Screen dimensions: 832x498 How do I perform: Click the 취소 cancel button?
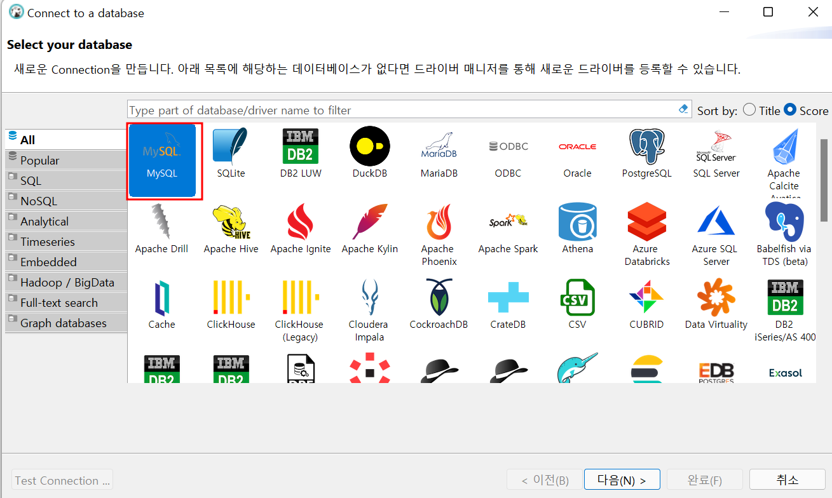coord(788,480)
